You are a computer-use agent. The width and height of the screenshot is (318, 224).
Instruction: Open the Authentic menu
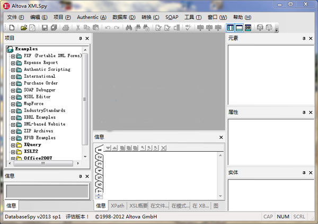point(91,17)
